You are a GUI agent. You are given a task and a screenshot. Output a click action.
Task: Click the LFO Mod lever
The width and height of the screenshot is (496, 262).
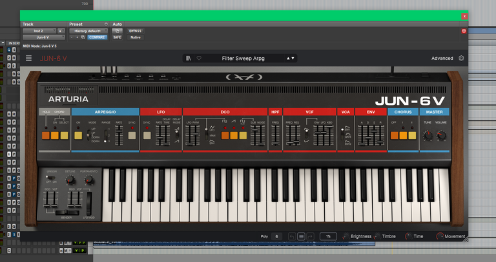pos(89,203)
